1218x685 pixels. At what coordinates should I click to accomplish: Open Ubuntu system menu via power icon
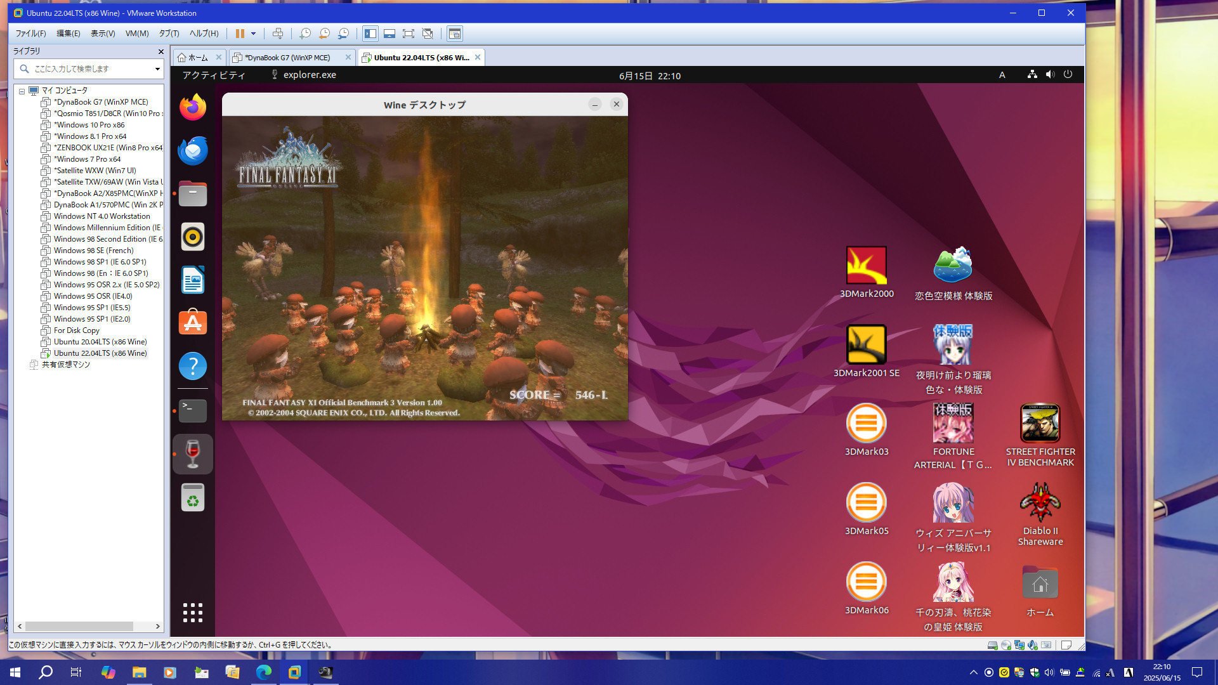[1068, 74]
